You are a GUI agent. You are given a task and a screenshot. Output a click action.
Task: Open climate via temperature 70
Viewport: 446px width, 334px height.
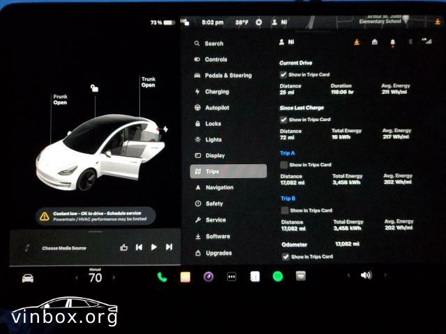click(95, 278)
